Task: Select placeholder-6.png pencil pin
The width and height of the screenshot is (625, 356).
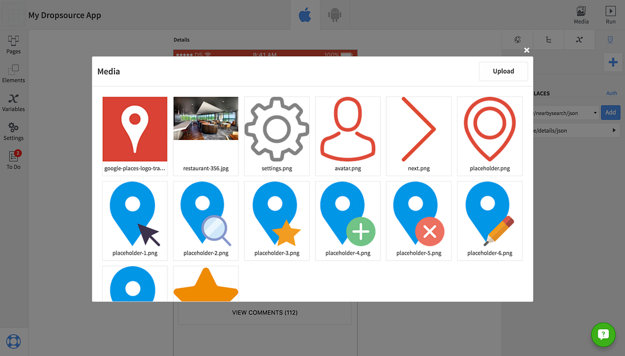Action: click(490, 221)
